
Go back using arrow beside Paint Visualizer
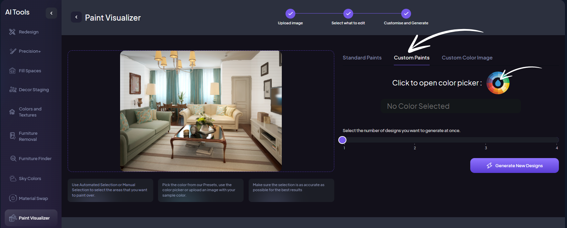[76, 17]
